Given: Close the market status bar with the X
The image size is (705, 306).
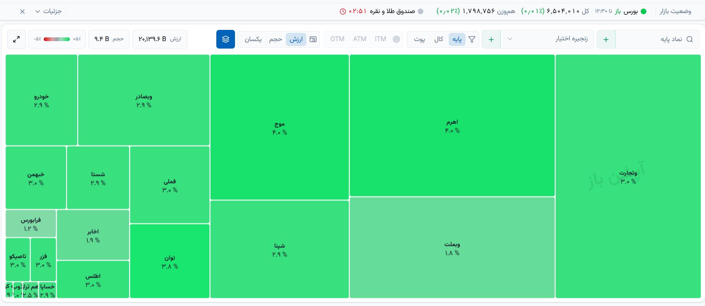Looking at the screenshot, I should tap(22, 12).
